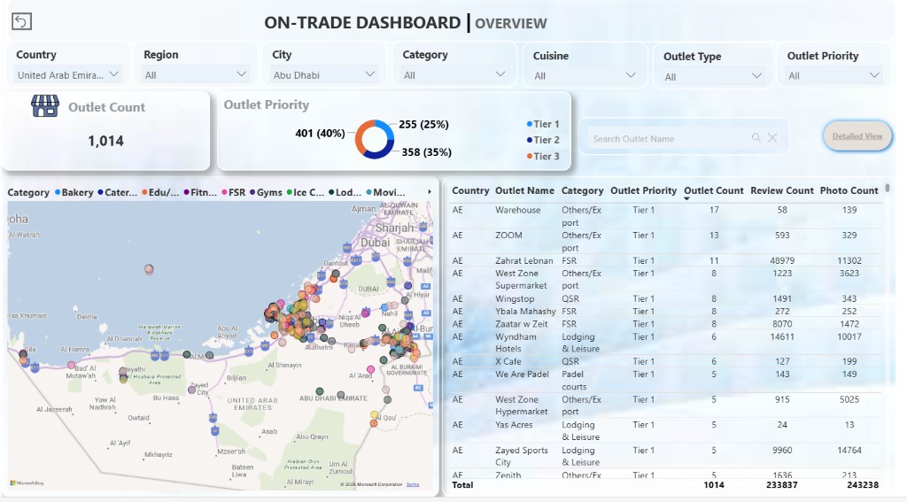Click the 255 (25%) donut label
The height and width of the screenshot is (502, 907).
pos(423,124)
